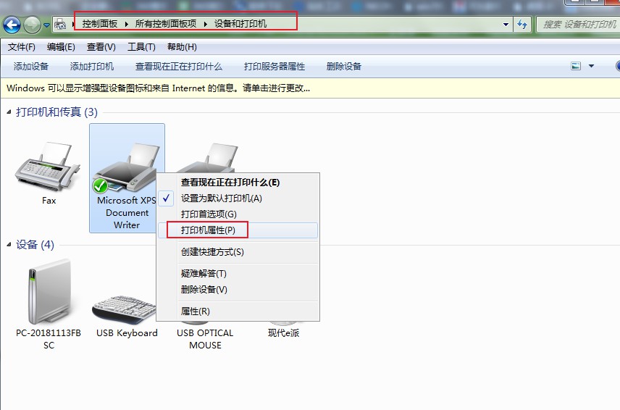620x410 pixels.
Task: Choose 删除设备(V) in context menu
Action: (238, 290)
